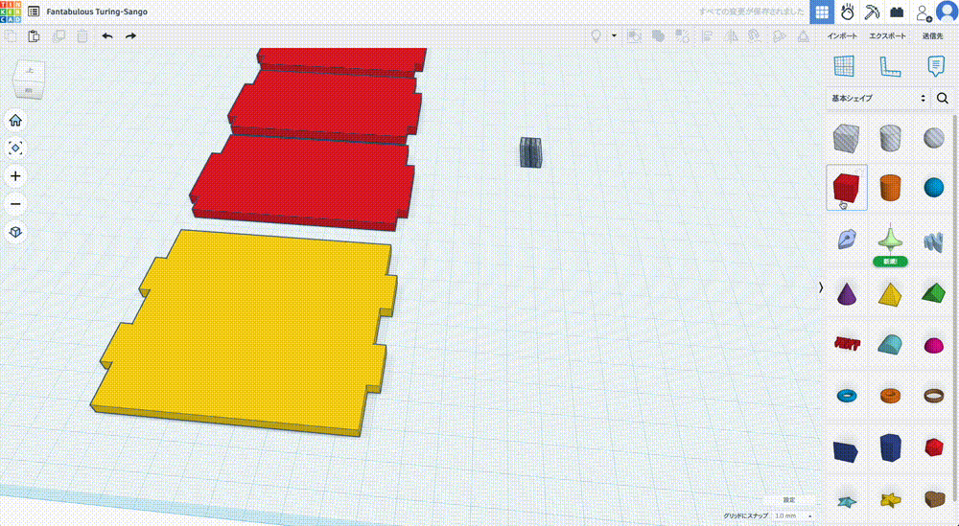
Task: Toggle perspective/orthographic view cube icon
Action: (15, 232)
